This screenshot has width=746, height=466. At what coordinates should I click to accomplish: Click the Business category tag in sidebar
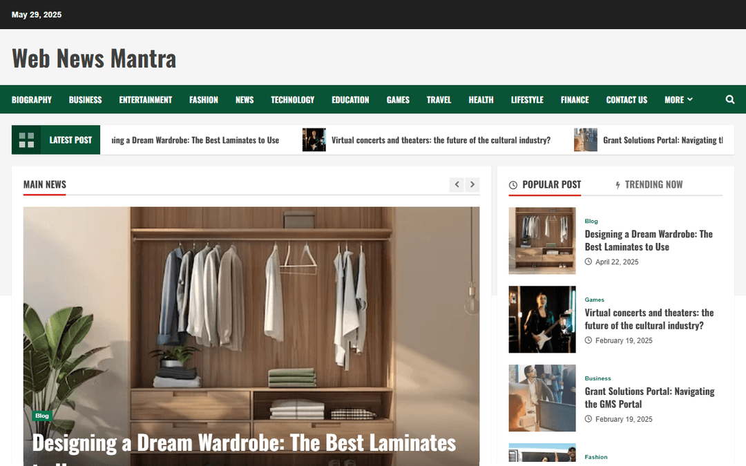[597, 378]
